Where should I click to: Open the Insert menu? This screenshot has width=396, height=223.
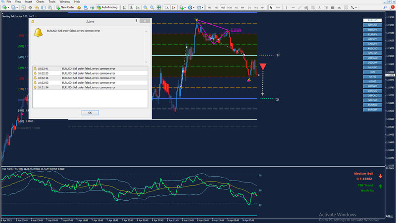coord(29,1)
